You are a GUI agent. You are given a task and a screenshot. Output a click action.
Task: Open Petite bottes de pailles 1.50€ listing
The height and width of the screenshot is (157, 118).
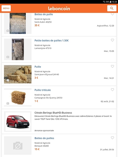pyautogui.click(x=52, y=41)
